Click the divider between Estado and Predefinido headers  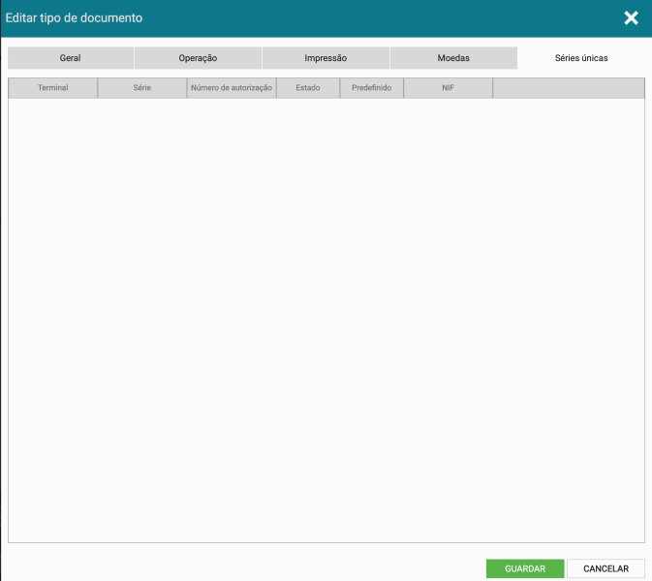coord(340,88)
